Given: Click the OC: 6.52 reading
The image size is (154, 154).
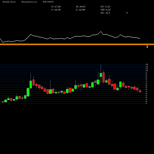Looking at the screenshot, I should [105, 7].
